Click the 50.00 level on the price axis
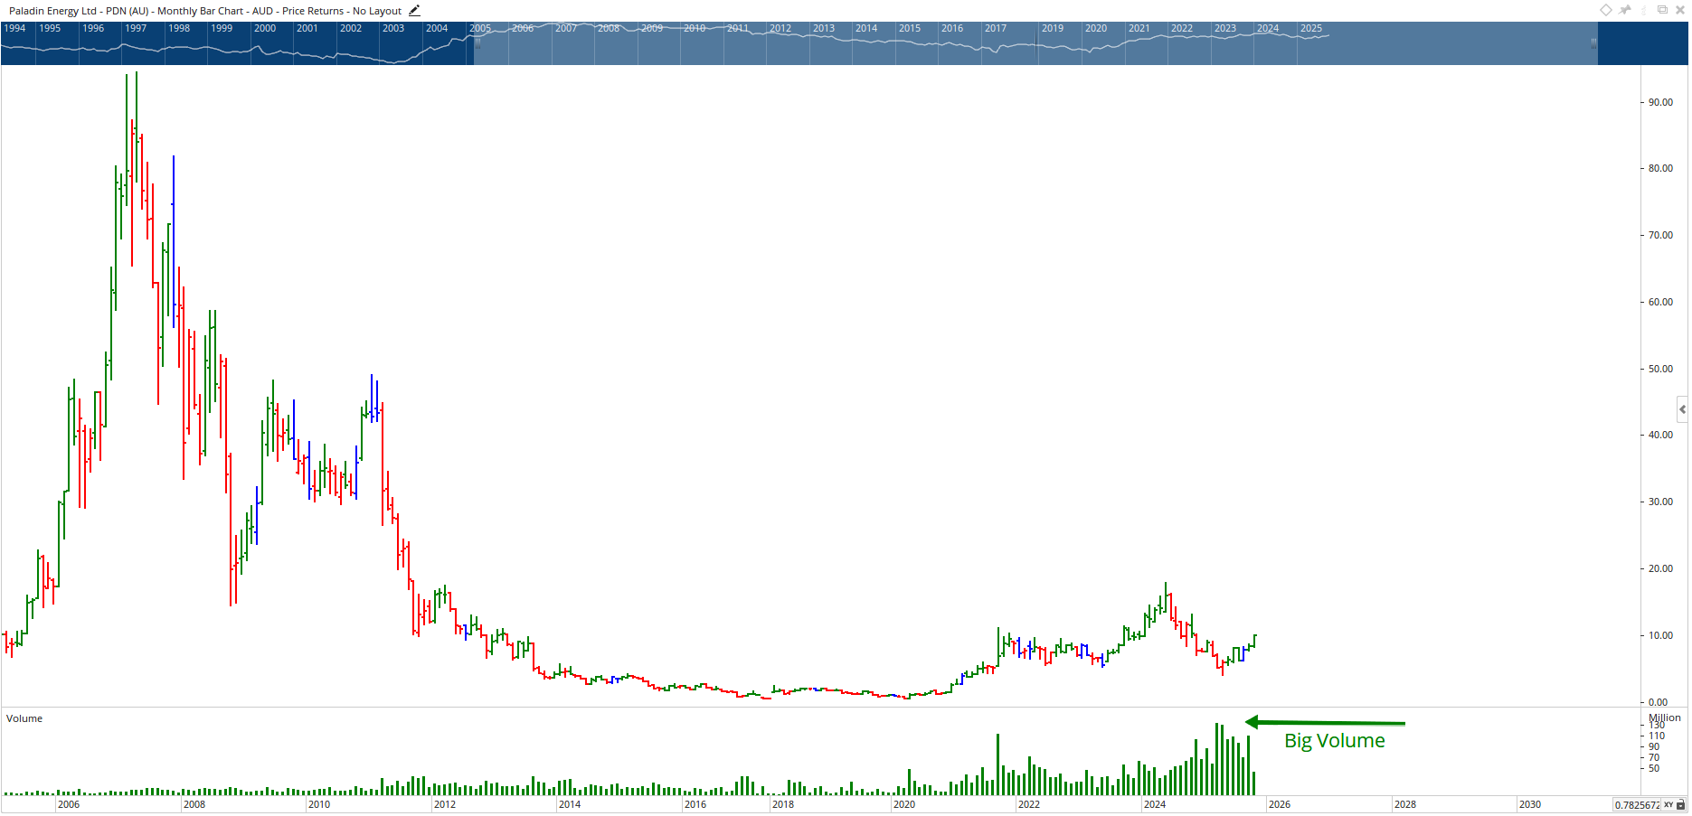 (1660, 369)
